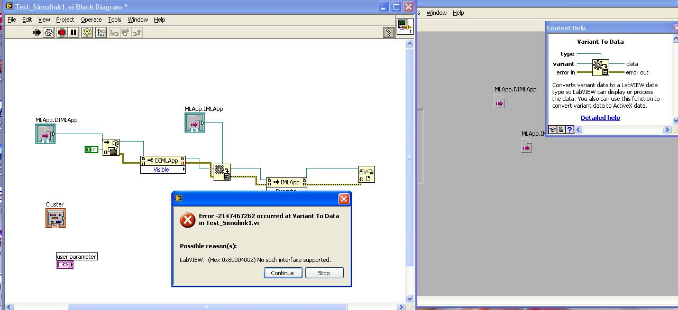Open the Detailed help link
678x310 pixels.
pyautogui.click(x=600, y=118)
